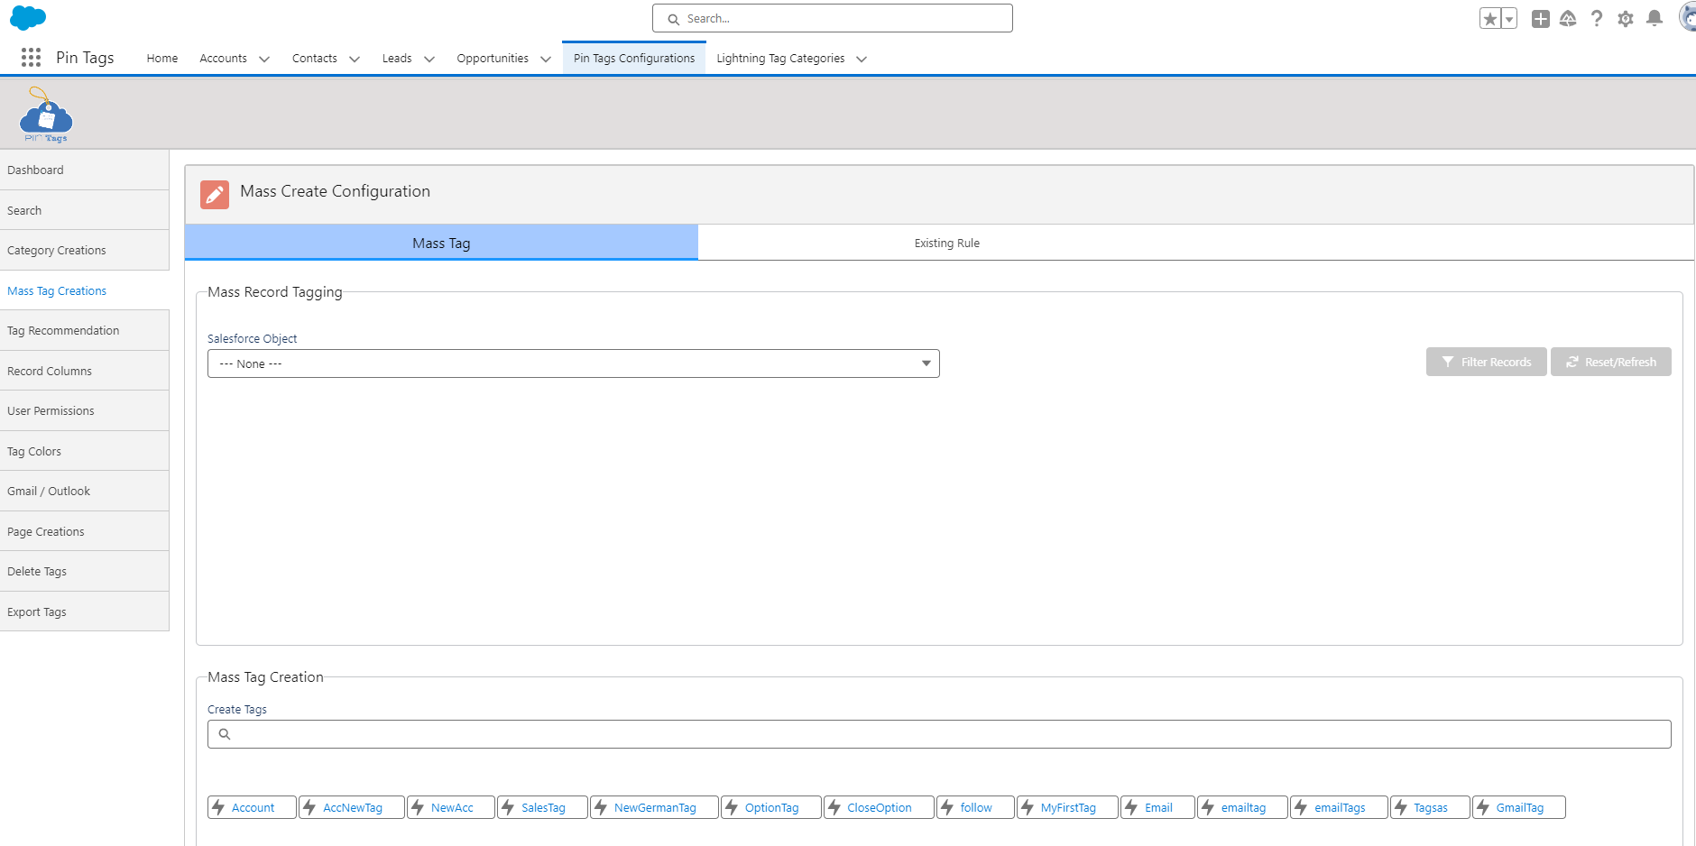Screen dimensions: 1696x846
Task: Open the Leads tab
Action: click(x=397, y=58)
